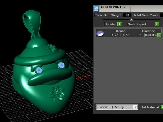Click the Round shape cell

pyautogui.click(x=121, y=31)
